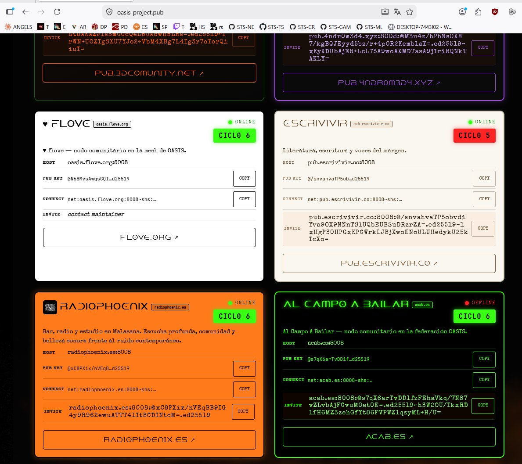This screenshot has width=522, height=464.
Task: Click the green CICLO 6 badge on Flove
Action: (x=234, y=136)
